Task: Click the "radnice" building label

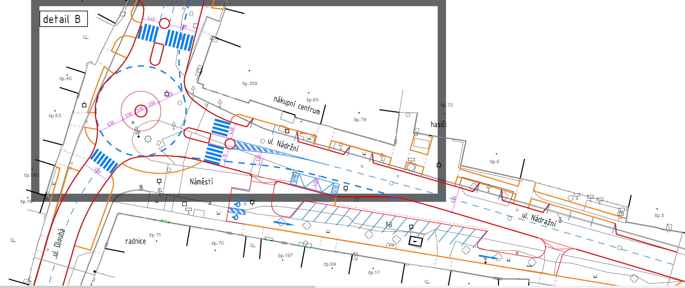Action: pos(136,241)
